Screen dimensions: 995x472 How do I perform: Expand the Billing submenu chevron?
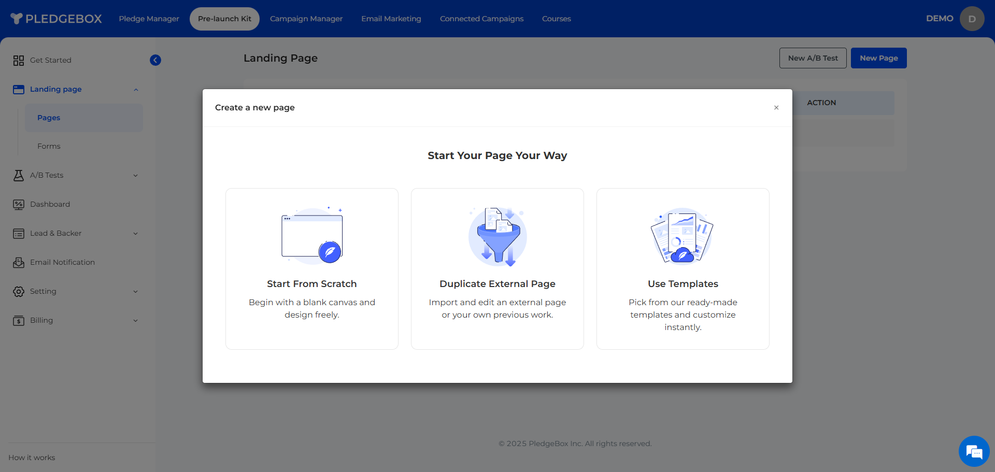click(136, 321)
